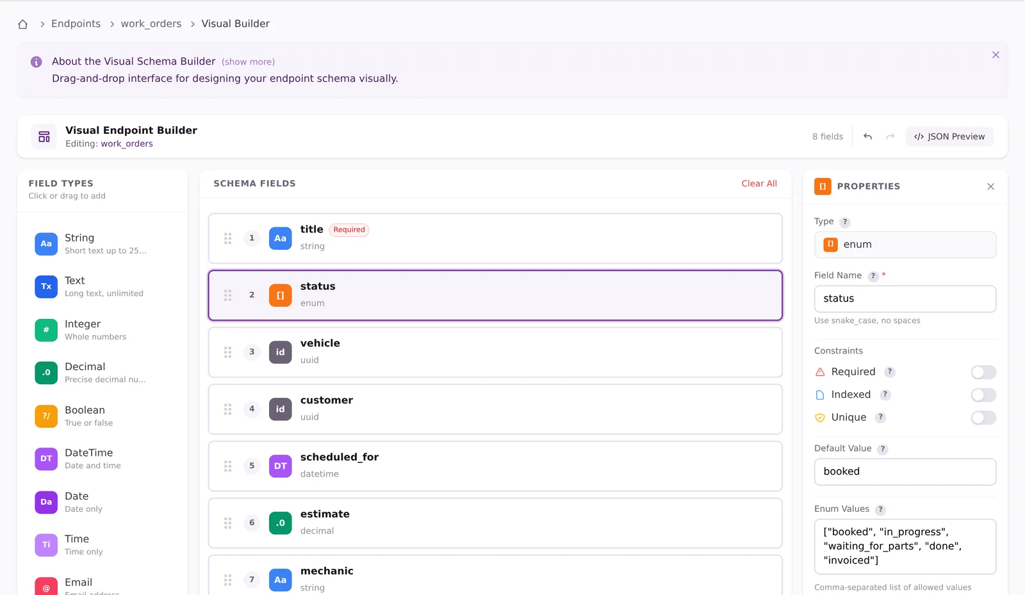Open JSON Preview
This screenshot has height=595, width=1025.
949,136
